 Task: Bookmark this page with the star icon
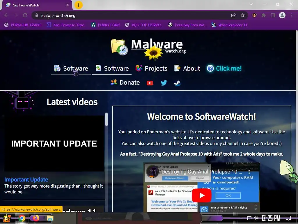243,15
